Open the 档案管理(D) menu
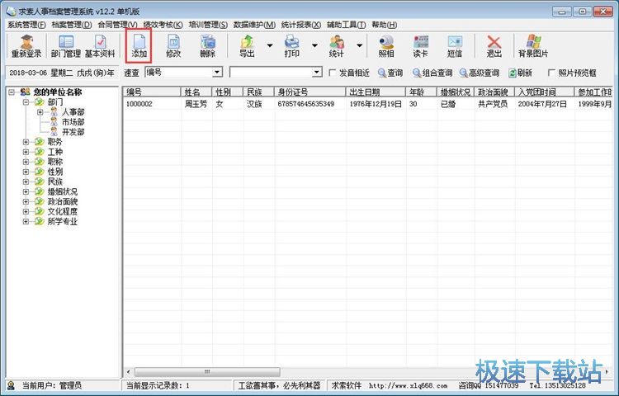619x396 pixels. (x=72, y=25)
